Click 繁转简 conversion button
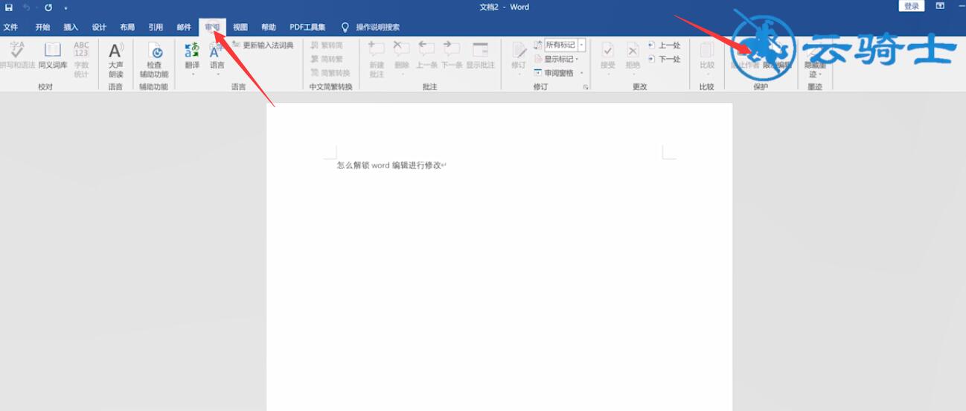966x411 pixels. (327, 45)
